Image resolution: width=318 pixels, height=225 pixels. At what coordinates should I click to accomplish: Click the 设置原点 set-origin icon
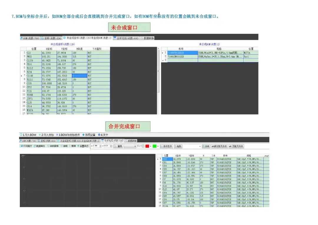83,146
